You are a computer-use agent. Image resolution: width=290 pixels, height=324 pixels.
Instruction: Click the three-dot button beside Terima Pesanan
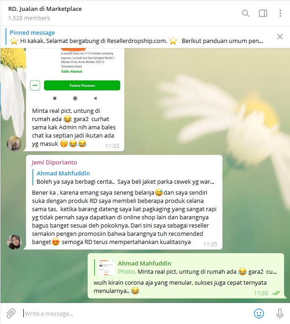click(35, 85)
